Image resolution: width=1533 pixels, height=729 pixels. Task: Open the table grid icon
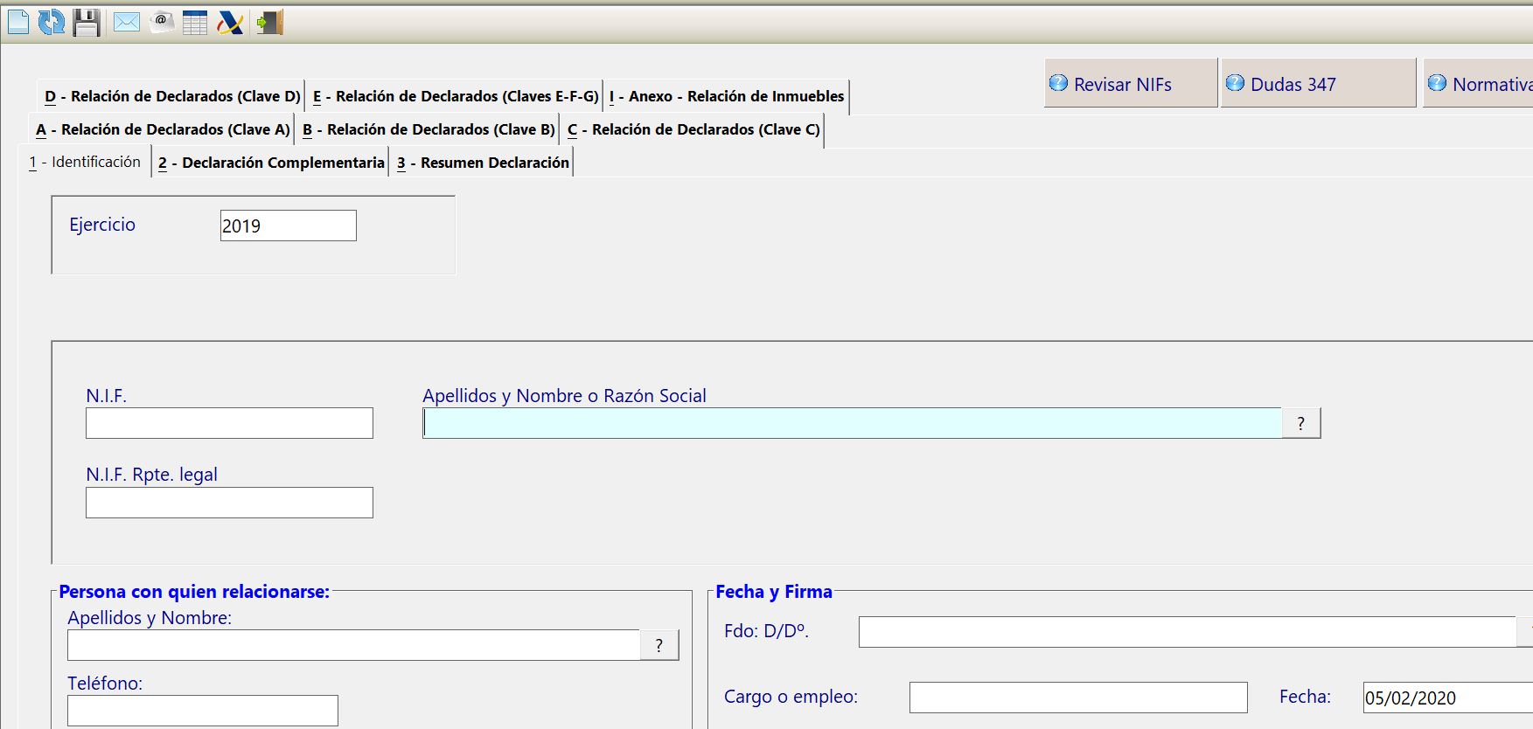coord(195,22)
